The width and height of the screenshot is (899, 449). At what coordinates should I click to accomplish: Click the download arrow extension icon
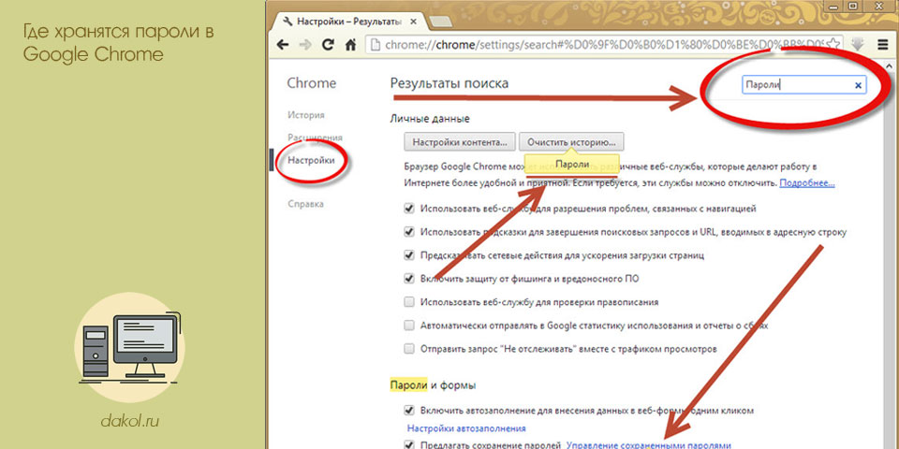858,44
